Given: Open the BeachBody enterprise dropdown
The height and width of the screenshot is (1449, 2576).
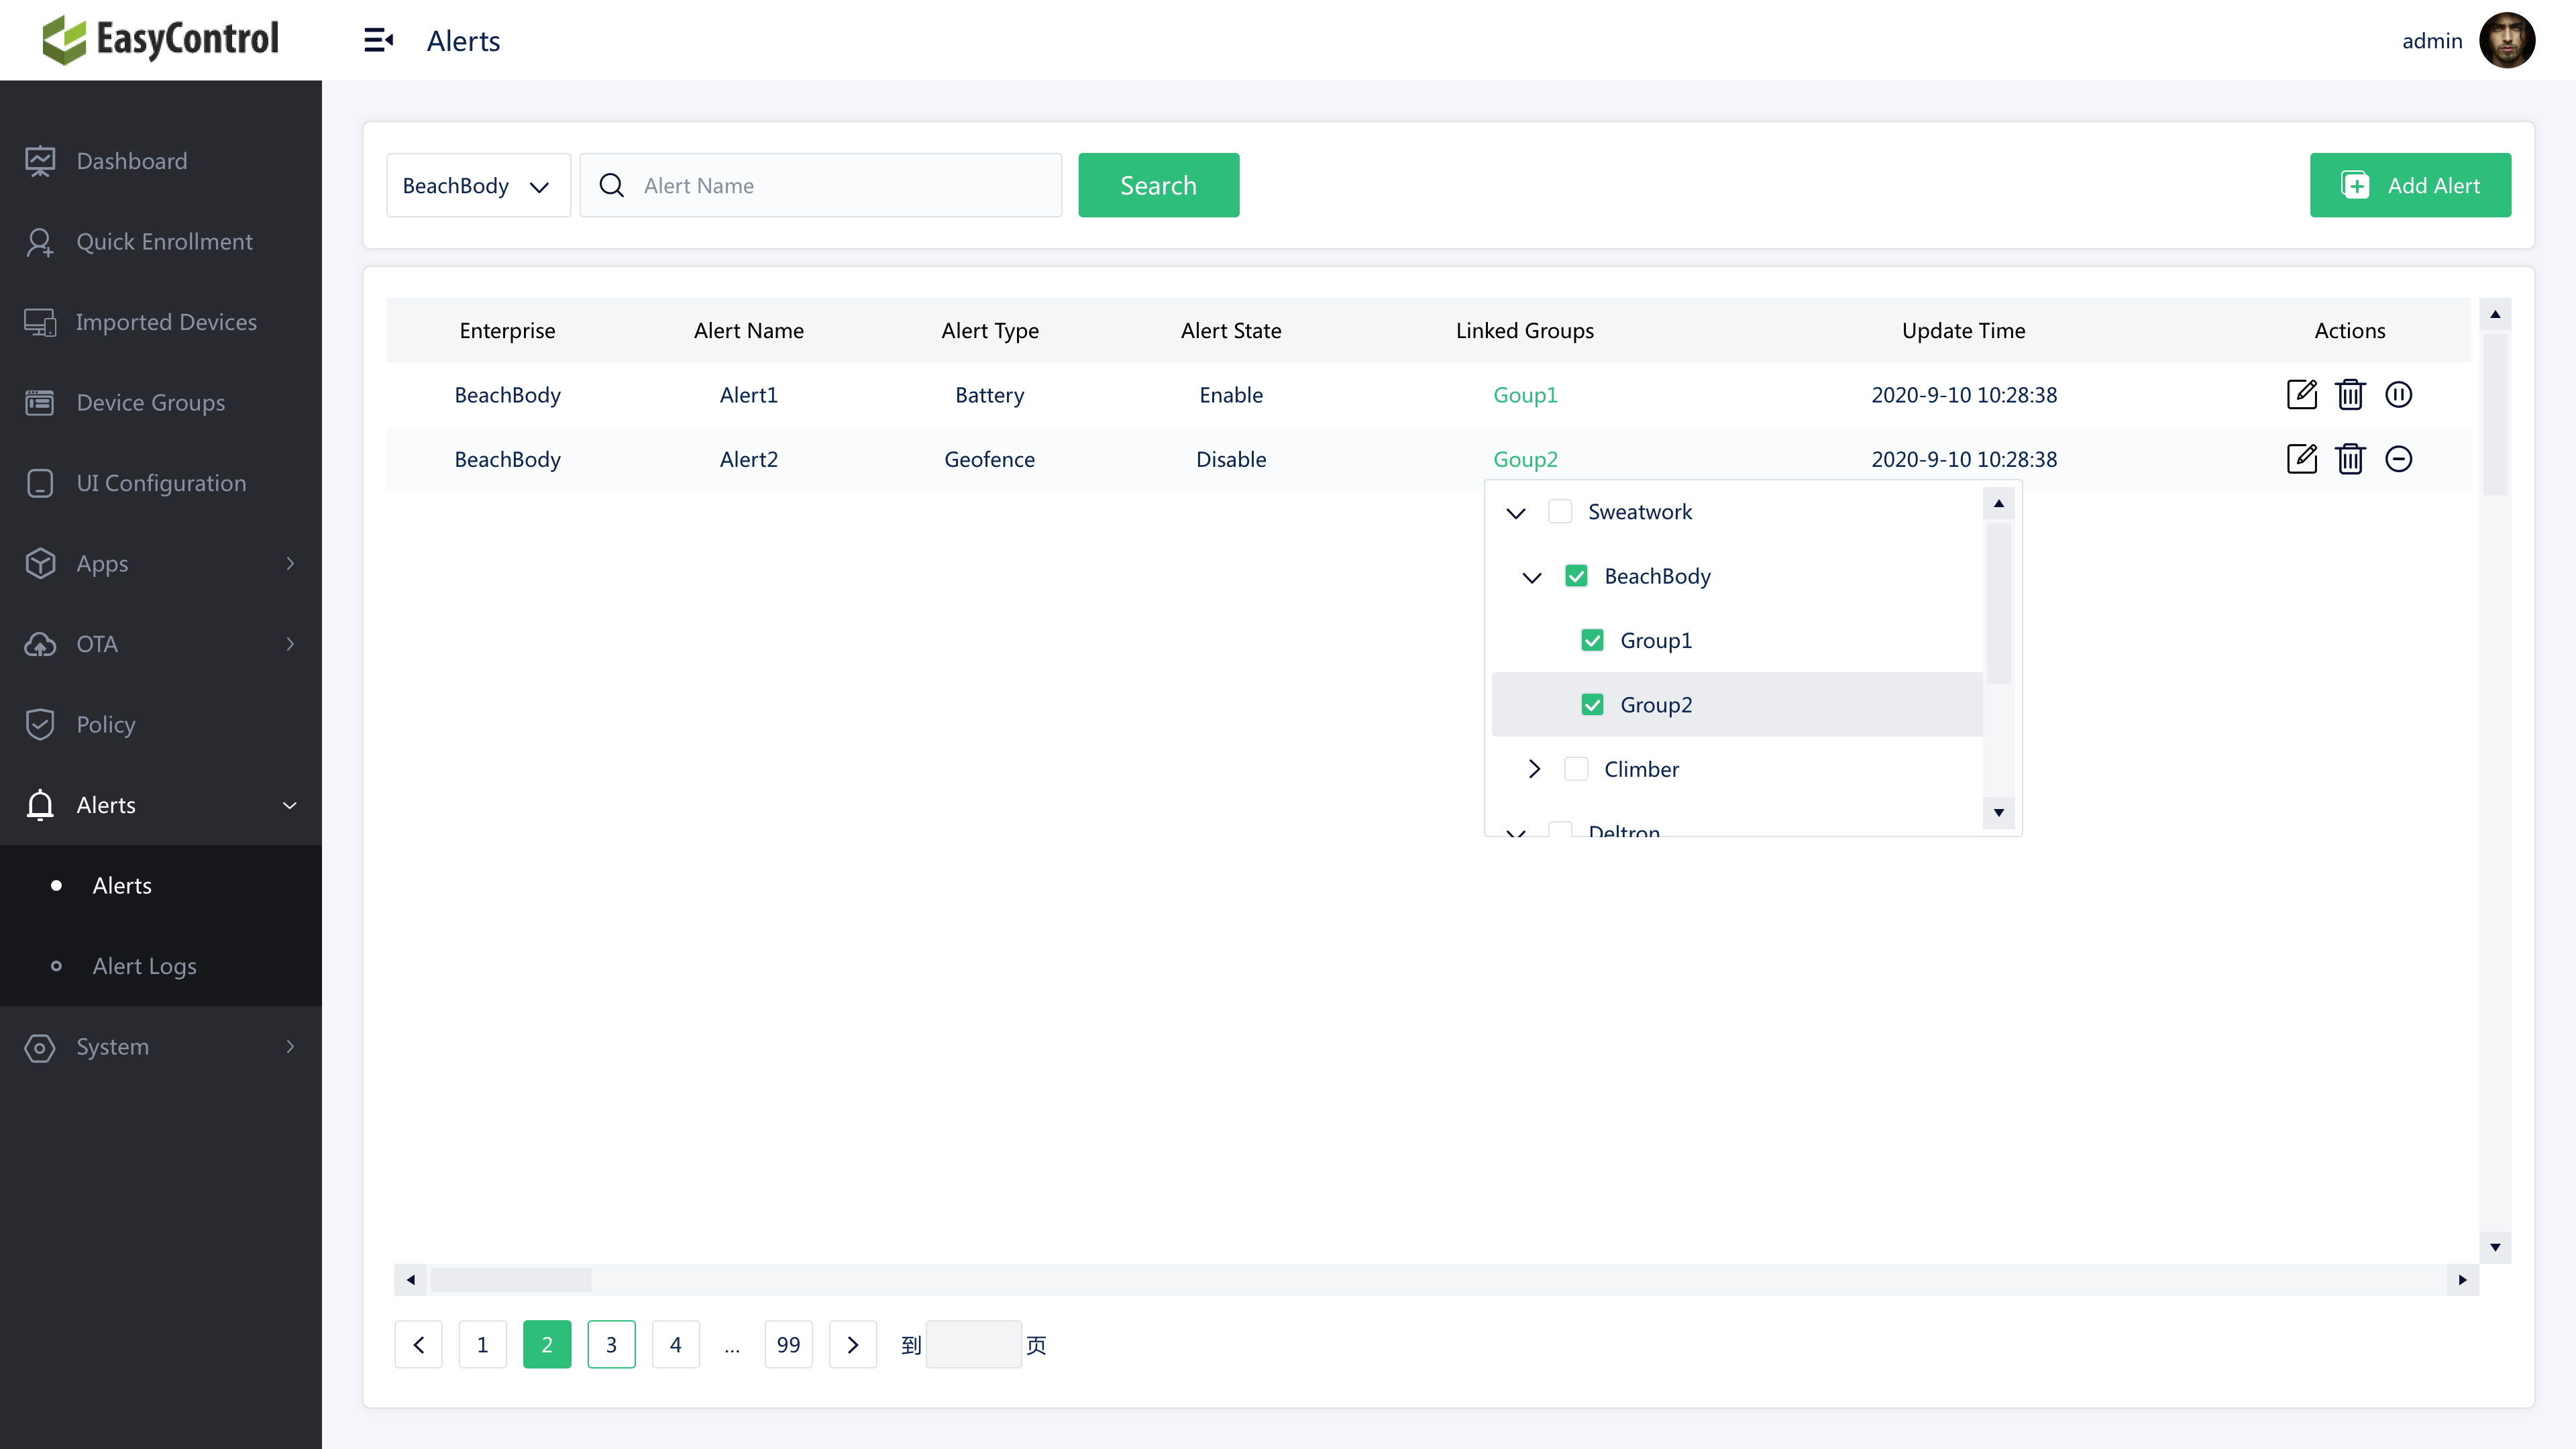Looking at the screenshot, I should click(x=478, y=185).
